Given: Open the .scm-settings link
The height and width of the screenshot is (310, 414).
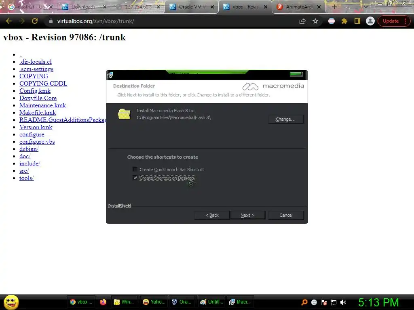Looking at the screenshot, I should click(x=36, y=69).
